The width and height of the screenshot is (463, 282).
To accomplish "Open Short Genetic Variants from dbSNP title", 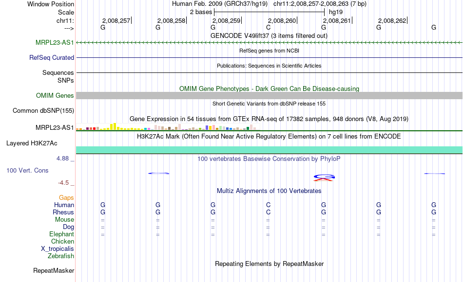I will click(269, 104).
